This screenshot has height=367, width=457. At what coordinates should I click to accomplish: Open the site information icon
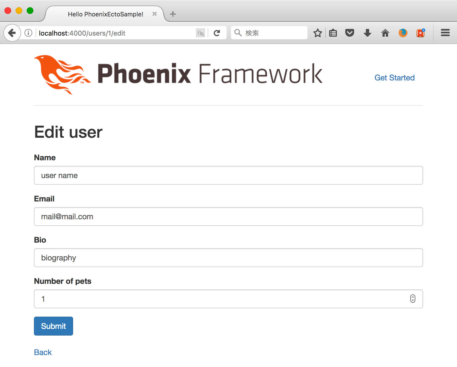[28, 33]
